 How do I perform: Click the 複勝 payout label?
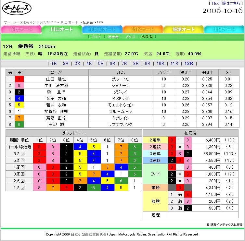coord(155,201)
